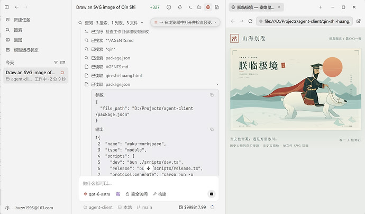
Task: Select the 'Draw an SVG image of...' task entry
Action: 35,76
